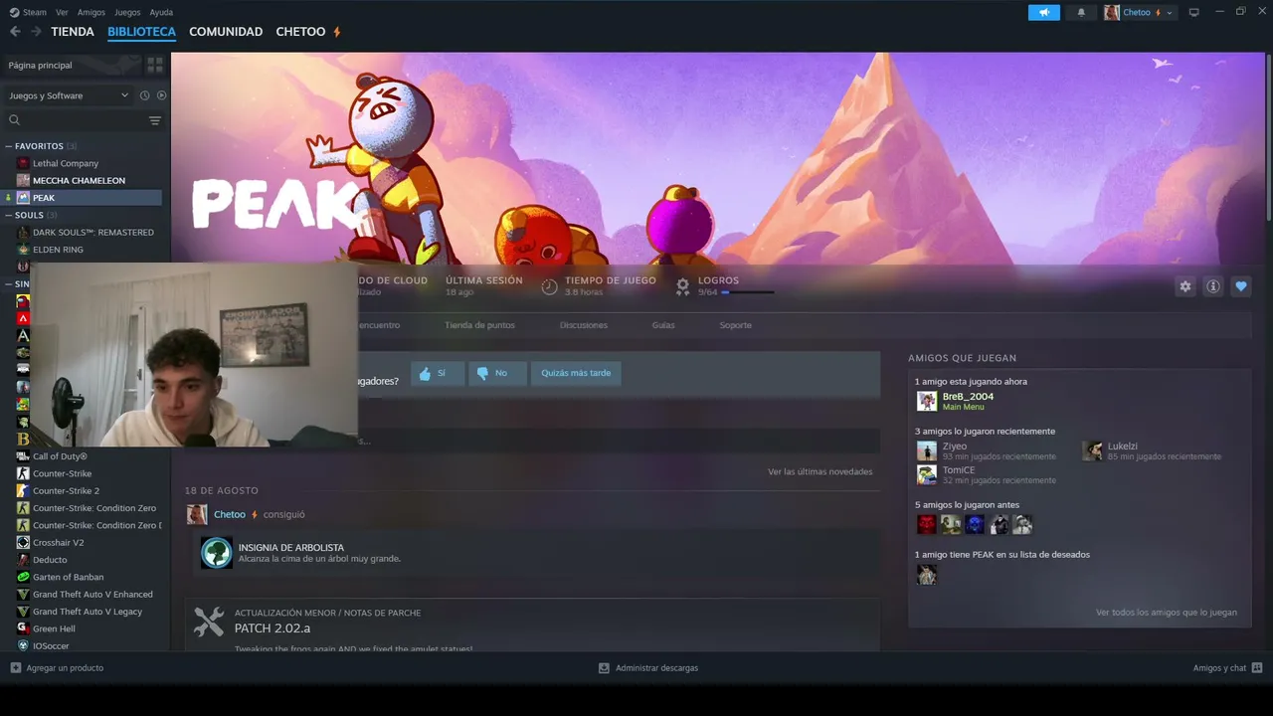This screenshot has height=716, width=1273.
Task: Click the achievements progress bar
Action: pos(748,292)
